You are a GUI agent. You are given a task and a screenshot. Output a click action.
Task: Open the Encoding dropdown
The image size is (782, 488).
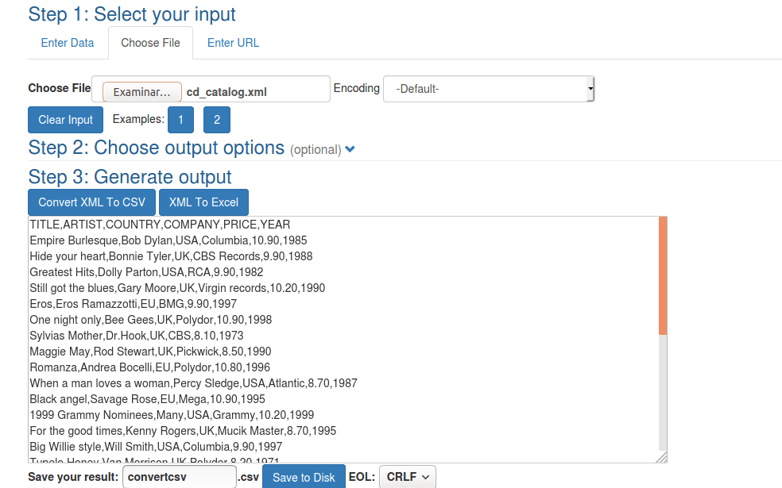pyautogui.click(x=488, y=89)
